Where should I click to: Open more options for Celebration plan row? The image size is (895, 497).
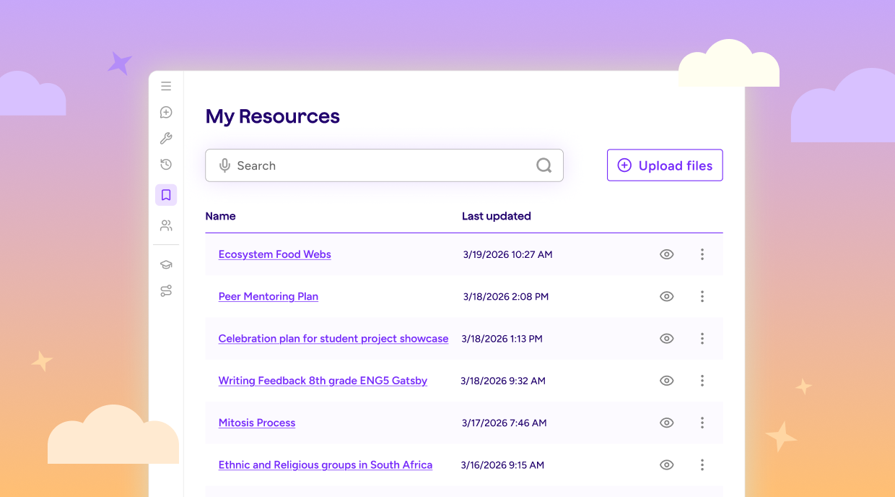coord(702,338)
